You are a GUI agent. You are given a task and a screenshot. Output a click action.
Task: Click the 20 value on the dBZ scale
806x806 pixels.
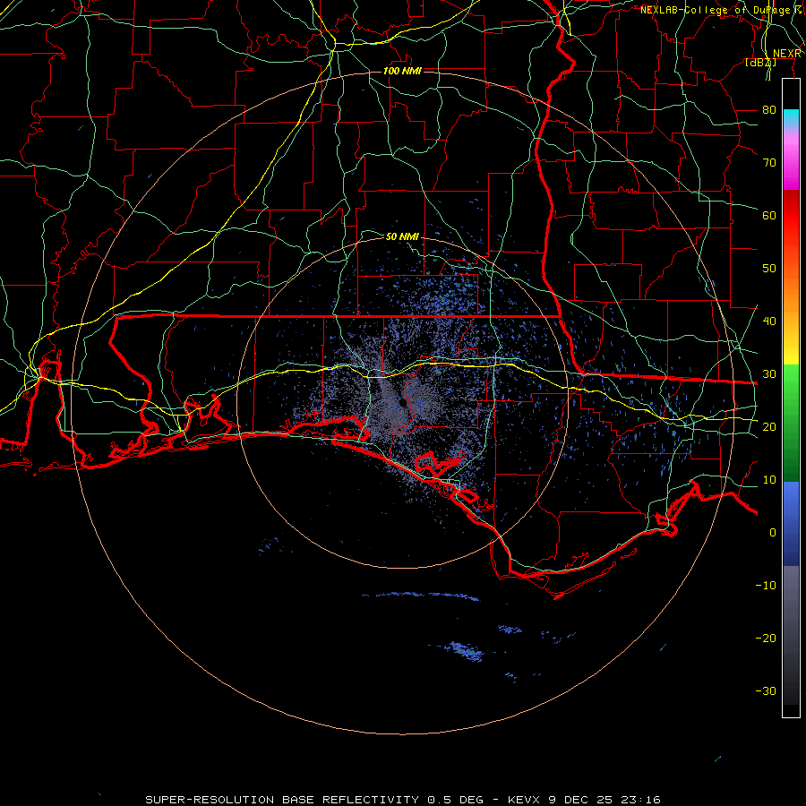pyautogui.click(x=769, y=426)
